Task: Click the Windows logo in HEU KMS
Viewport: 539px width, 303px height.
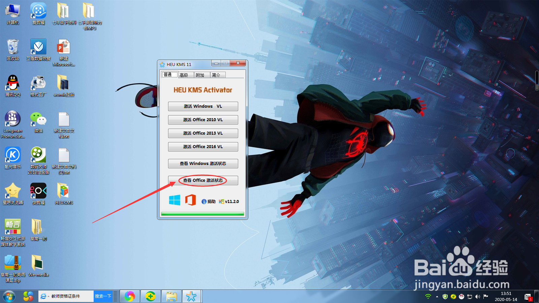Action: tap(175, 200)
